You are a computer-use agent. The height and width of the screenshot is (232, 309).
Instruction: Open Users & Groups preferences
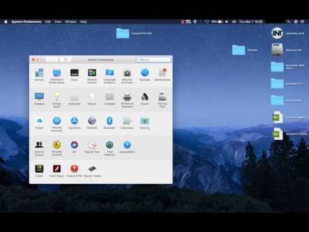39,148
